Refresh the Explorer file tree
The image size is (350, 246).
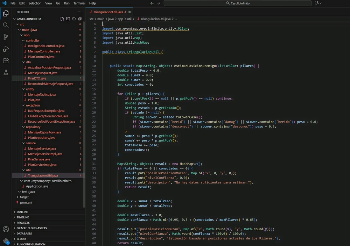click(x=74, y=19)
